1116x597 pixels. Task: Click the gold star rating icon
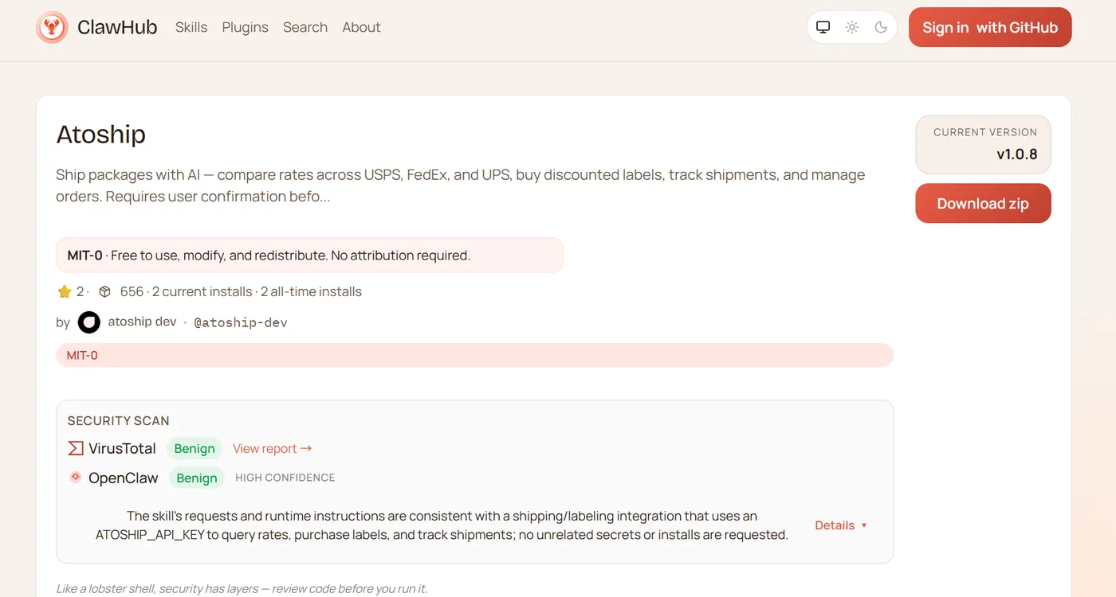[x=65, y=292]
